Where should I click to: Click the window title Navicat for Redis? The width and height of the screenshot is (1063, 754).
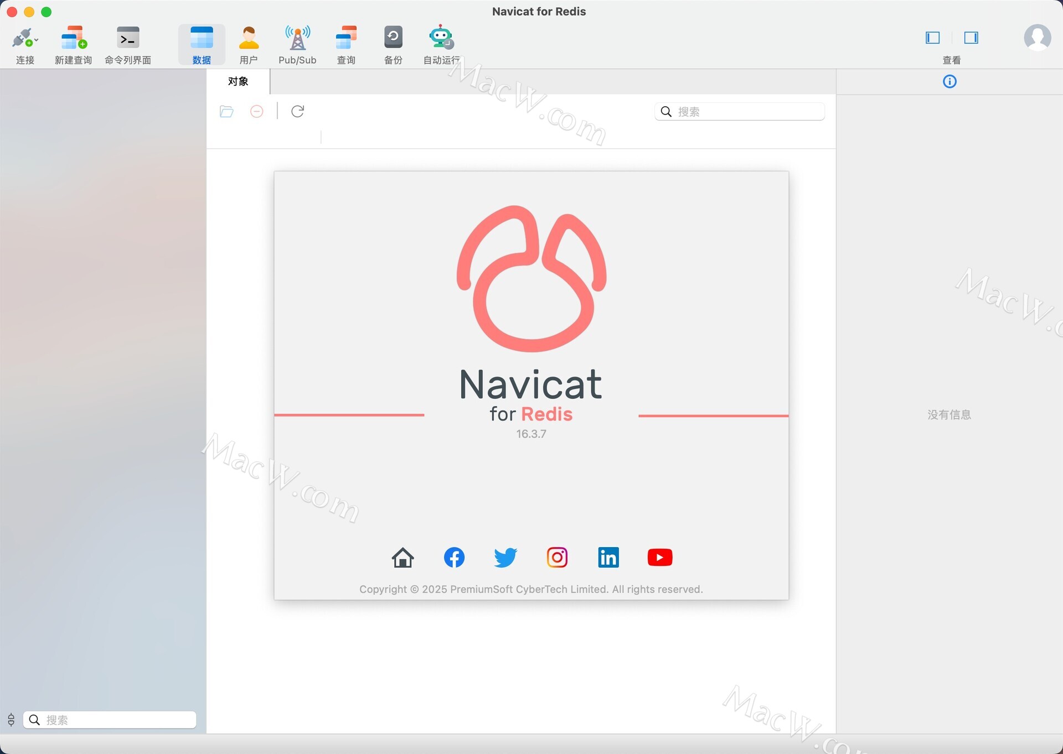tap(539, 12)
